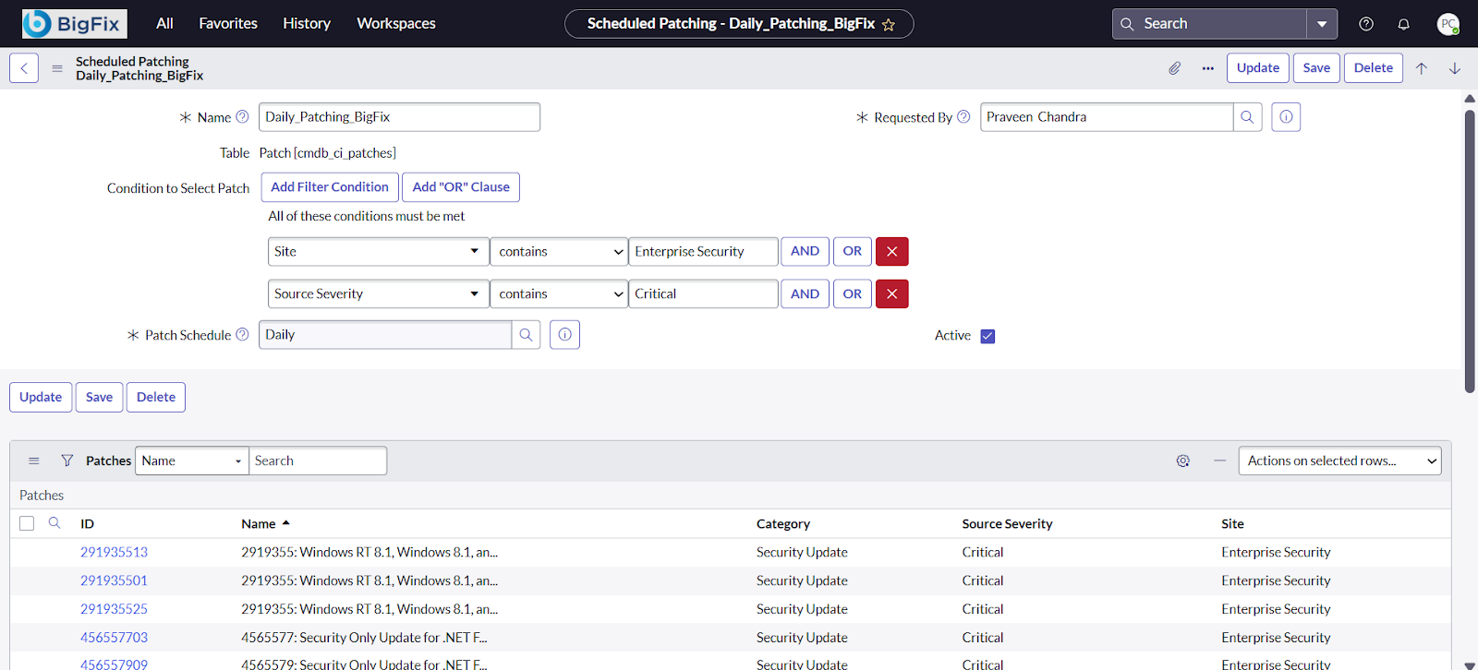Remove the Source Severity condition row

(x=891, y=293)
